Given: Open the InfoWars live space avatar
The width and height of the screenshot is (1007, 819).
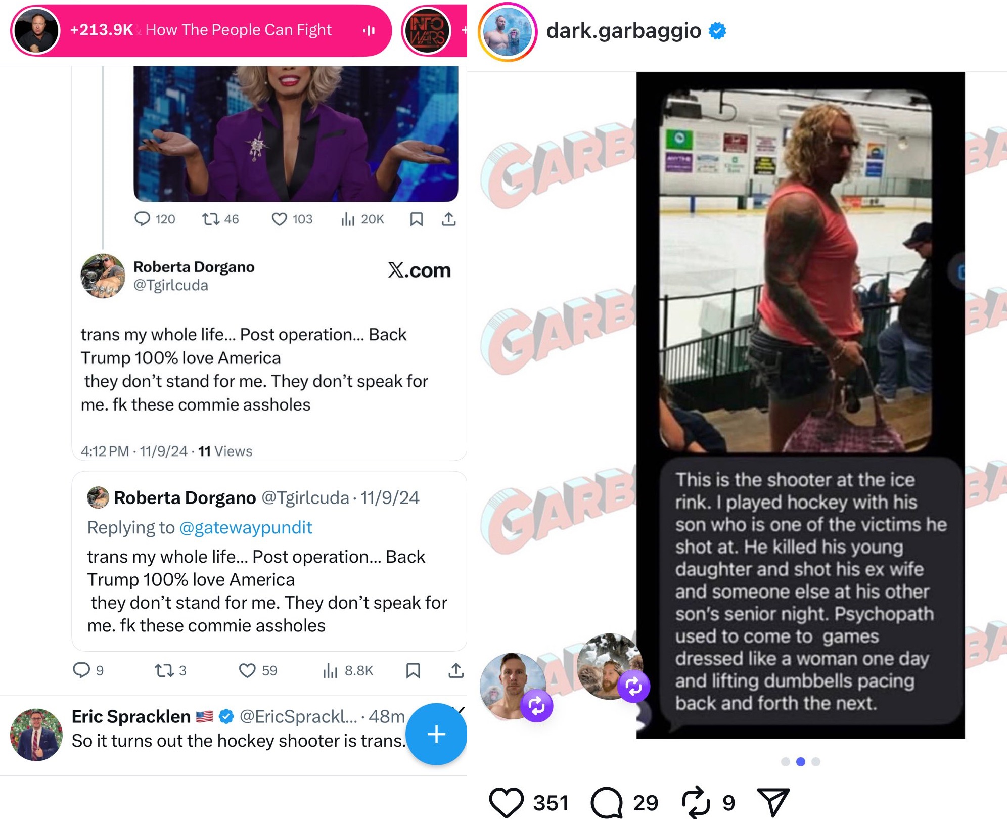Looking at the screenshot, I should pos(427,30).
